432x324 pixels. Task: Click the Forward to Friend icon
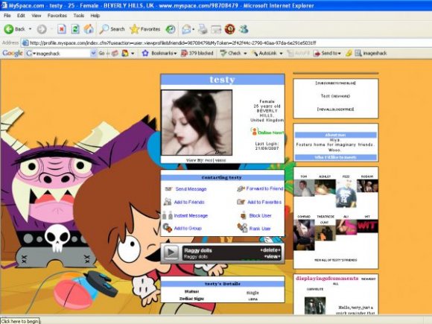click(x=241, y=188)
